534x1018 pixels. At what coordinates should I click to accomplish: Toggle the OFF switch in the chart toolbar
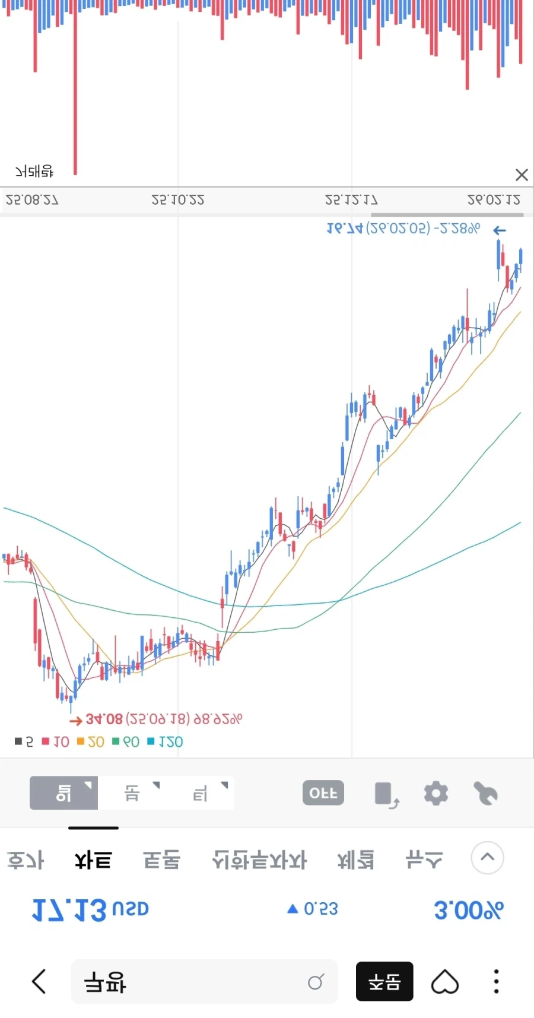tap(323, 792)
